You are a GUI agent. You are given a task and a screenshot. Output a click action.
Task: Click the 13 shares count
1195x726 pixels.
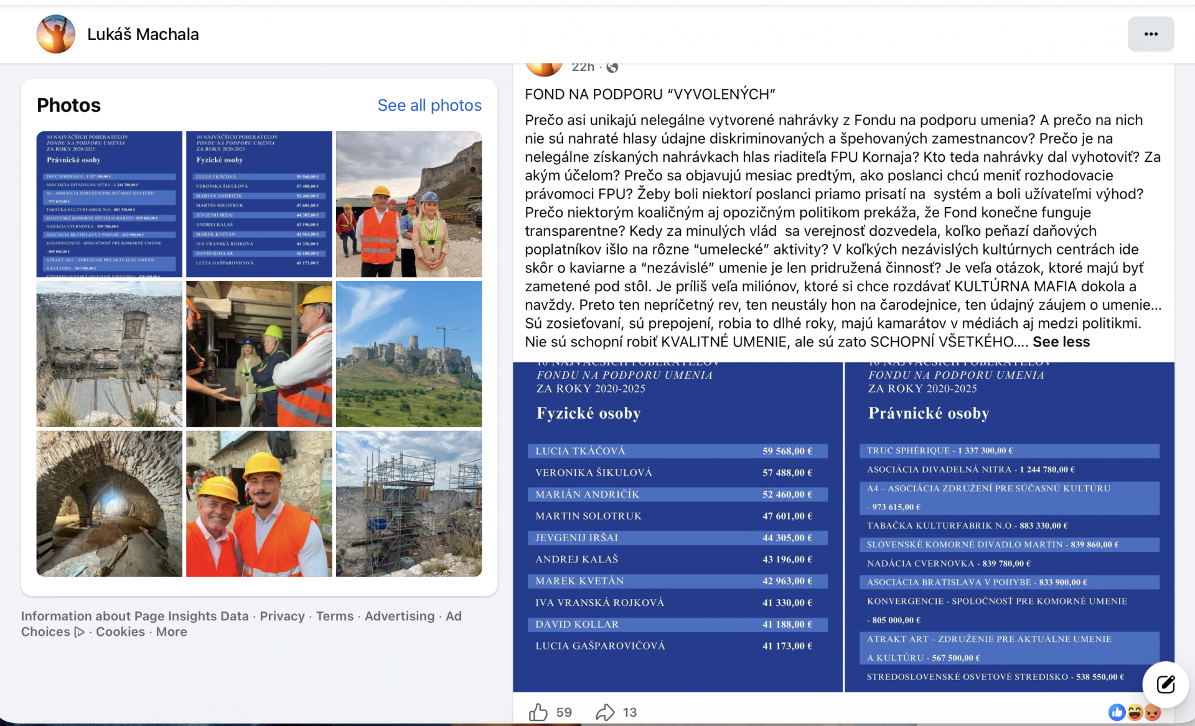630,712
